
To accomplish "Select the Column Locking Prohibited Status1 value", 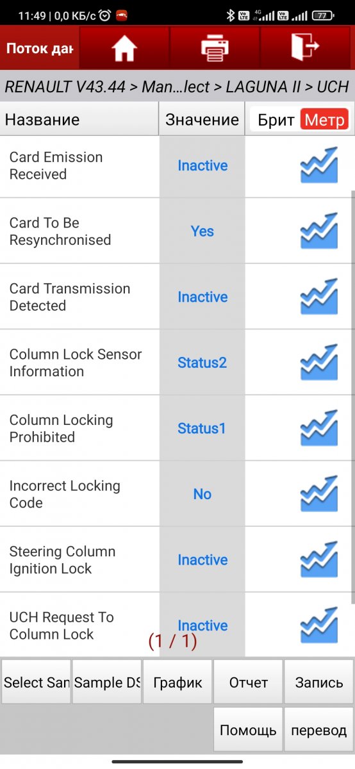I will [x=202, y=429].
